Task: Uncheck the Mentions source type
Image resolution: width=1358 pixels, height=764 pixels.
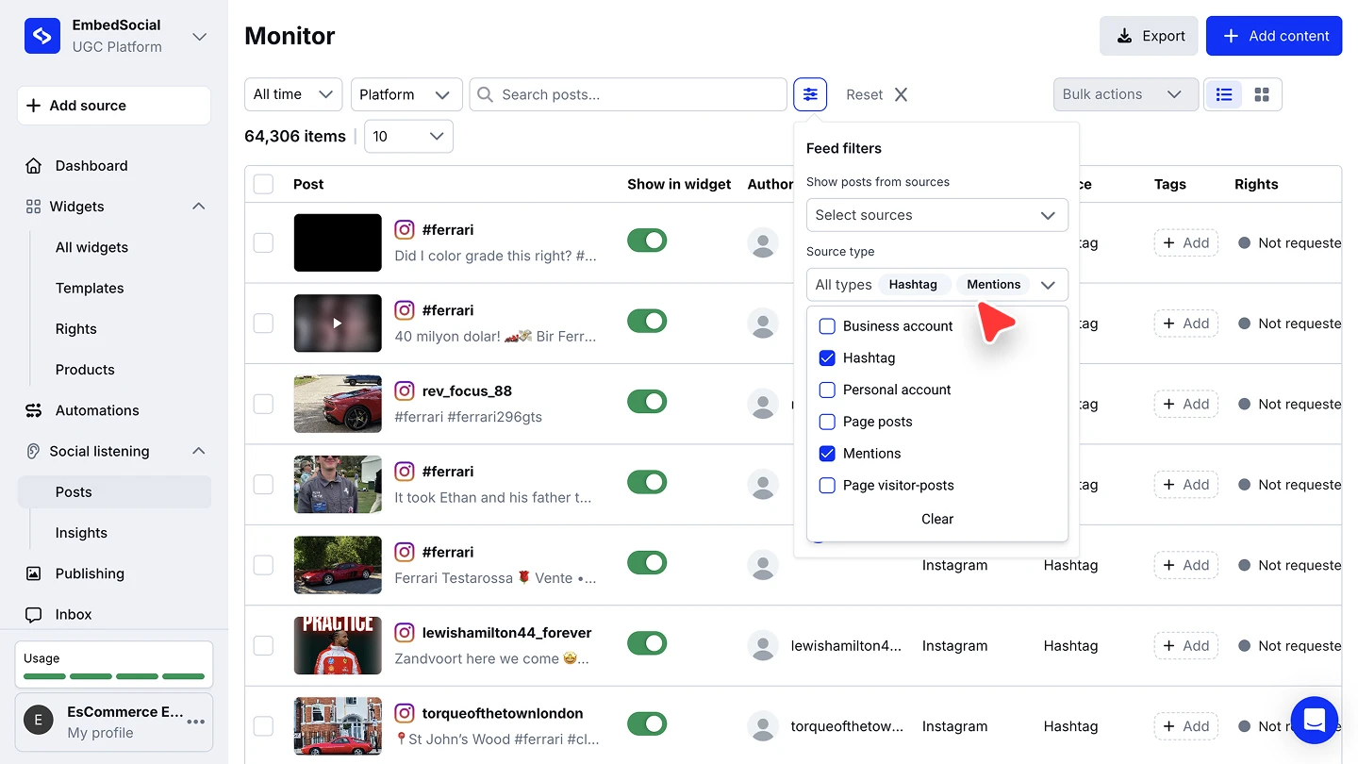Action: pyautogui.click(x=827, y=454)
